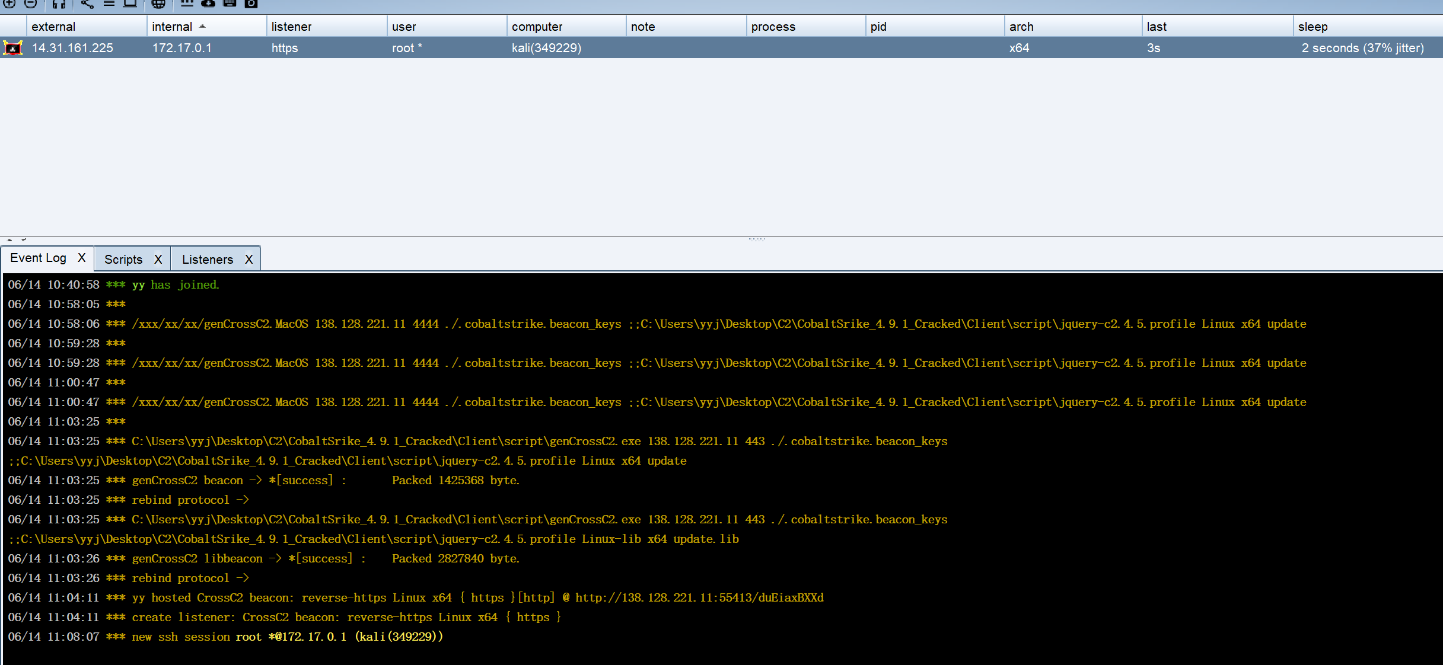Click the globe icon in toolbar
The height and width of the screenshot is (665, 1443).
pos(158,4)
